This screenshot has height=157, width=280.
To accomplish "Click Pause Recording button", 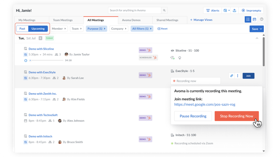I will tap(193, 116).
